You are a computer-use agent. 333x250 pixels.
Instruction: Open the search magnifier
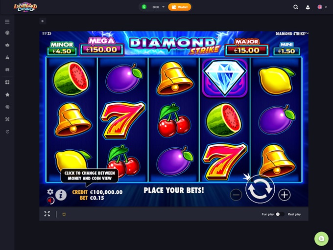coord(296,7)
